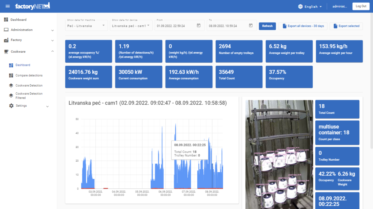
Task: Expand the Settings chevron
Action: coord(47,106)
